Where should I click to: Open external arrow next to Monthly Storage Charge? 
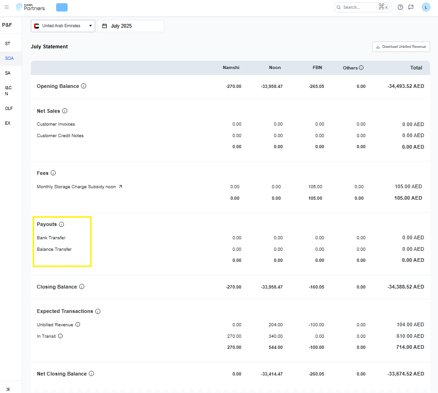click(121, 186)
